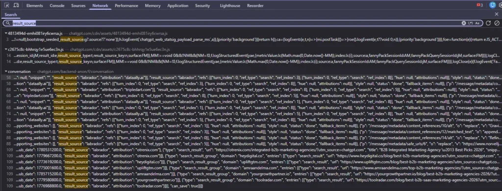502x191 pixels.
Task: Select the Search panel tab
Action: tap(11, 15)
